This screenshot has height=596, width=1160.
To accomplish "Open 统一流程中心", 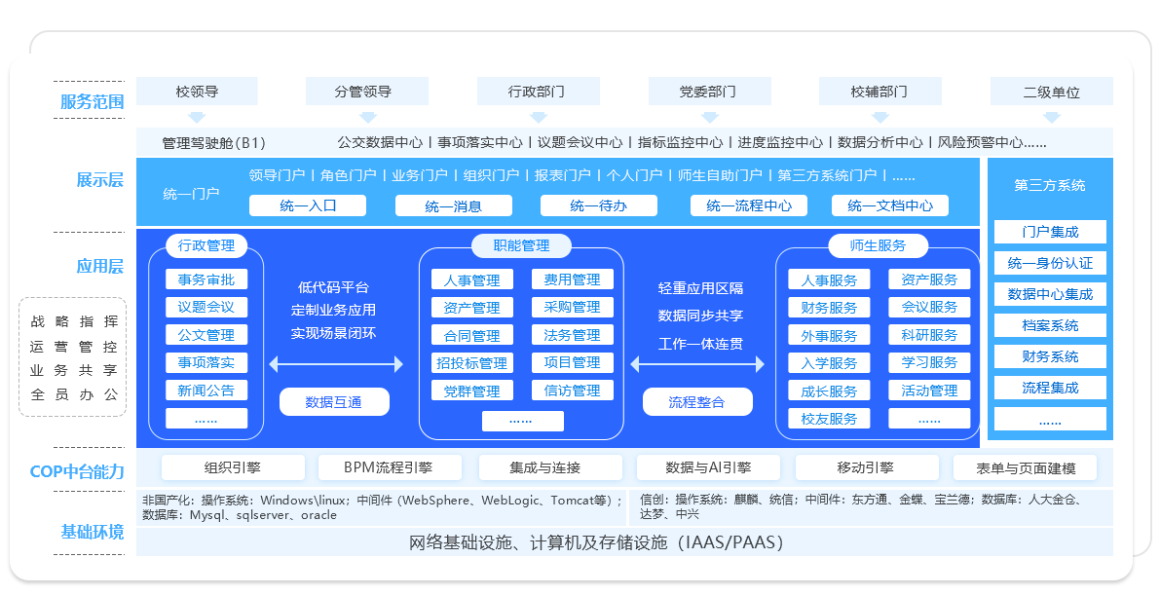I will click(x=748, y=205).
